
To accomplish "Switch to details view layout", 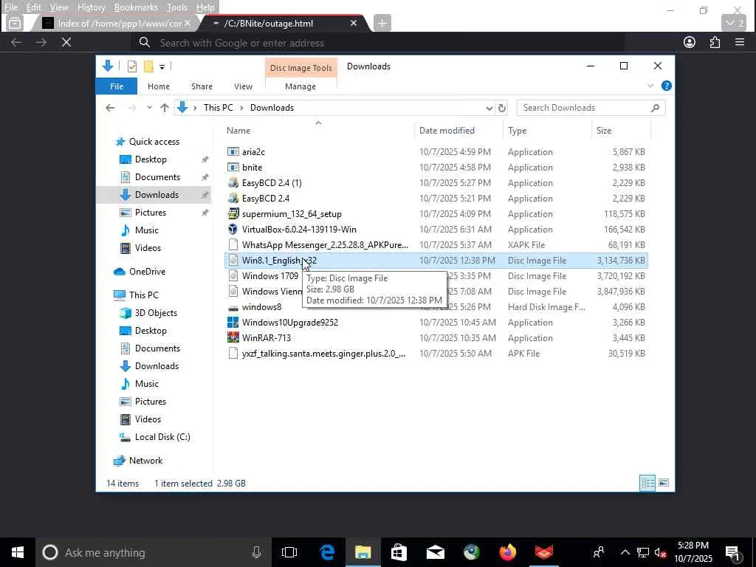I will click(x=647, y=483).
